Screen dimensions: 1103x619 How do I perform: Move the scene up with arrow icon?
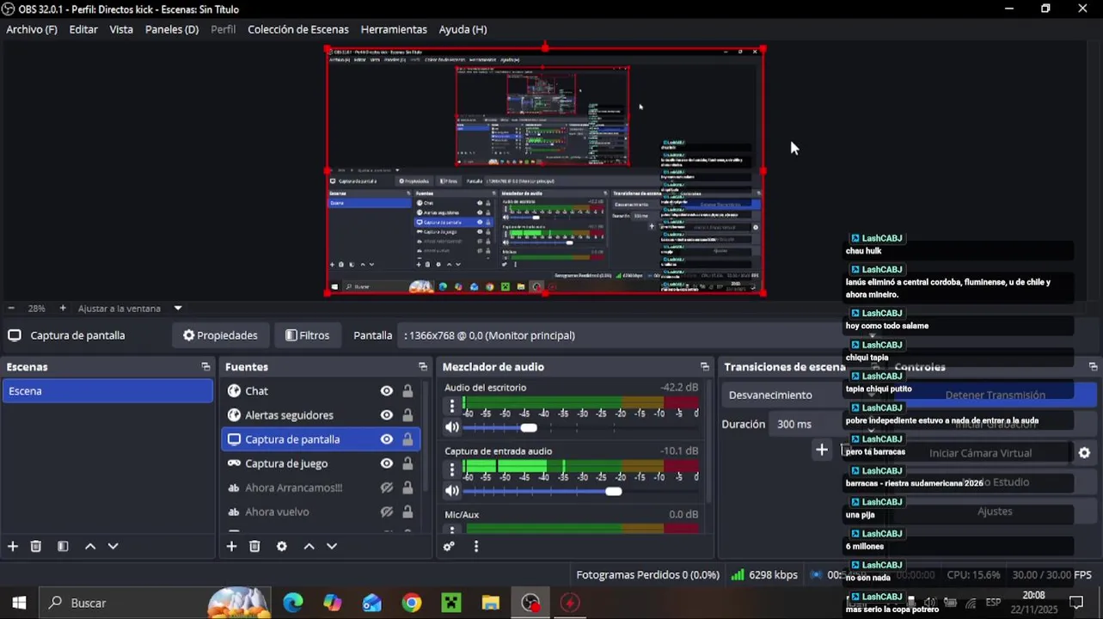click(x=89, y=546)
